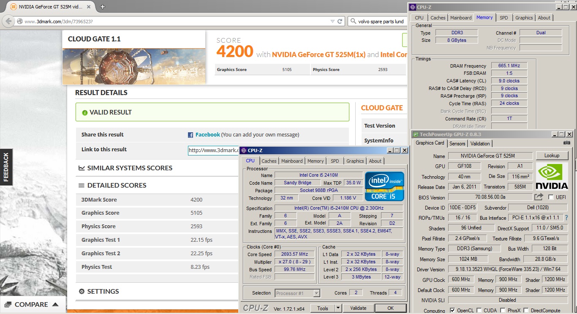This screenshot has height=314, width=577.
Task: Click the Tools button in CPU-Z
Action: (x=323, y=308)
